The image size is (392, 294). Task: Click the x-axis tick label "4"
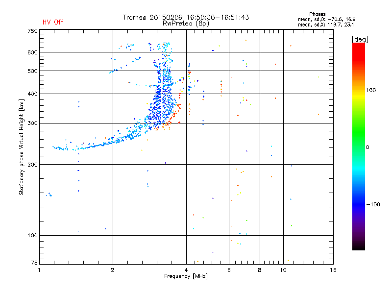(x=186, y=270)
